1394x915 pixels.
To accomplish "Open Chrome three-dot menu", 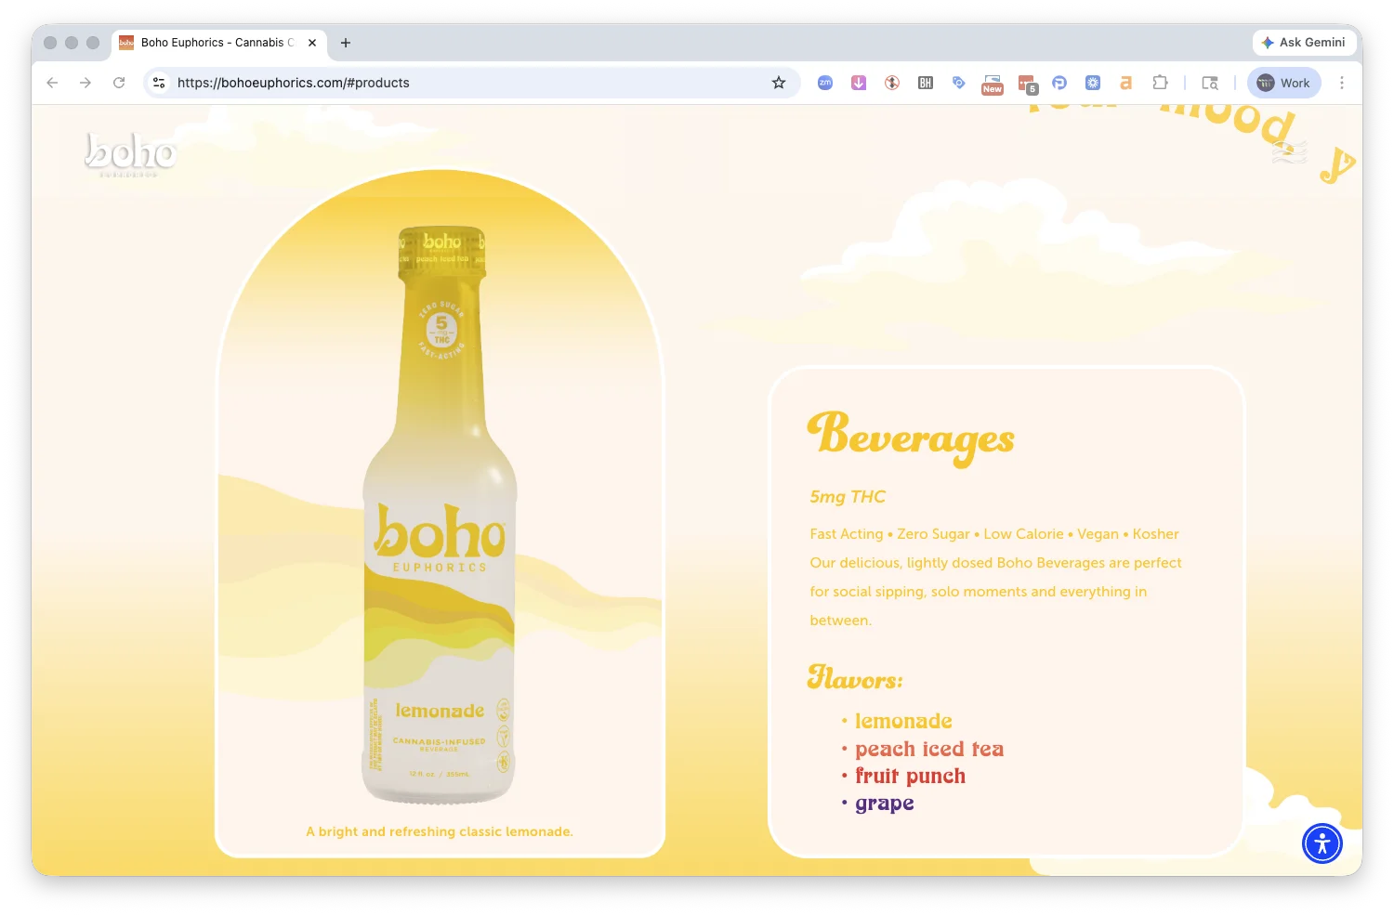I will tap(1341, 83).
